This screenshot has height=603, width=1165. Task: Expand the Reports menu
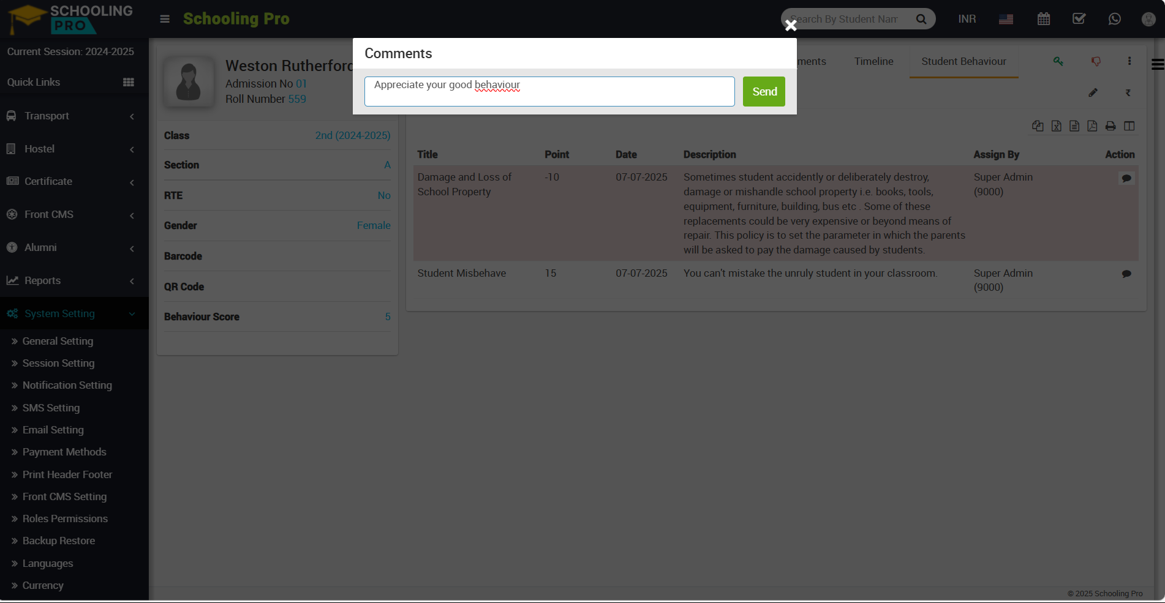(x=74, y=280)
